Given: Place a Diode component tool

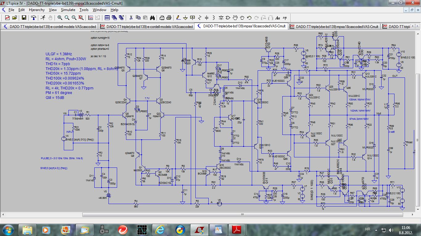Looking at the screenshot, I should 221,18.
